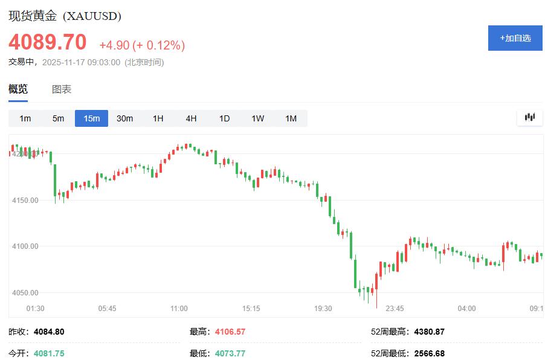Click the candlestick chart style icon

click(x=529, y=118)
